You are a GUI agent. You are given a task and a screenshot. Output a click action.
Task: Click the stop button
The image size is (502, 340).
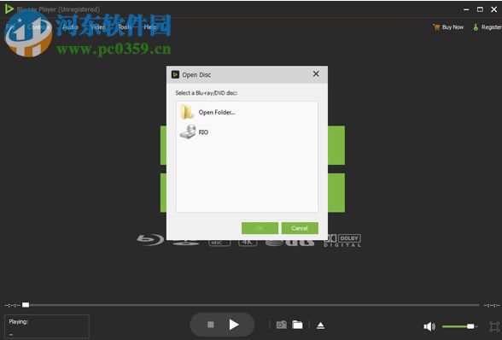coord(210,325)
